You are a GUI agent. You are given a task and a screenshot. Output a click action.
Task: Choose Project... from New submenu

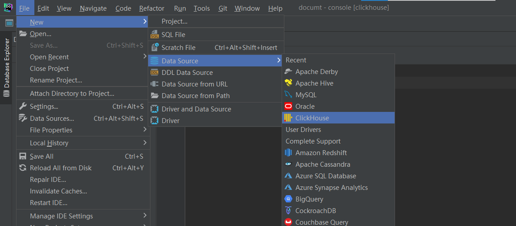point(216,21)
